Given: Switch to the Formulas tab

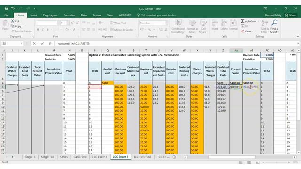Looking at the screenshot, I should [x=69, y=15].
